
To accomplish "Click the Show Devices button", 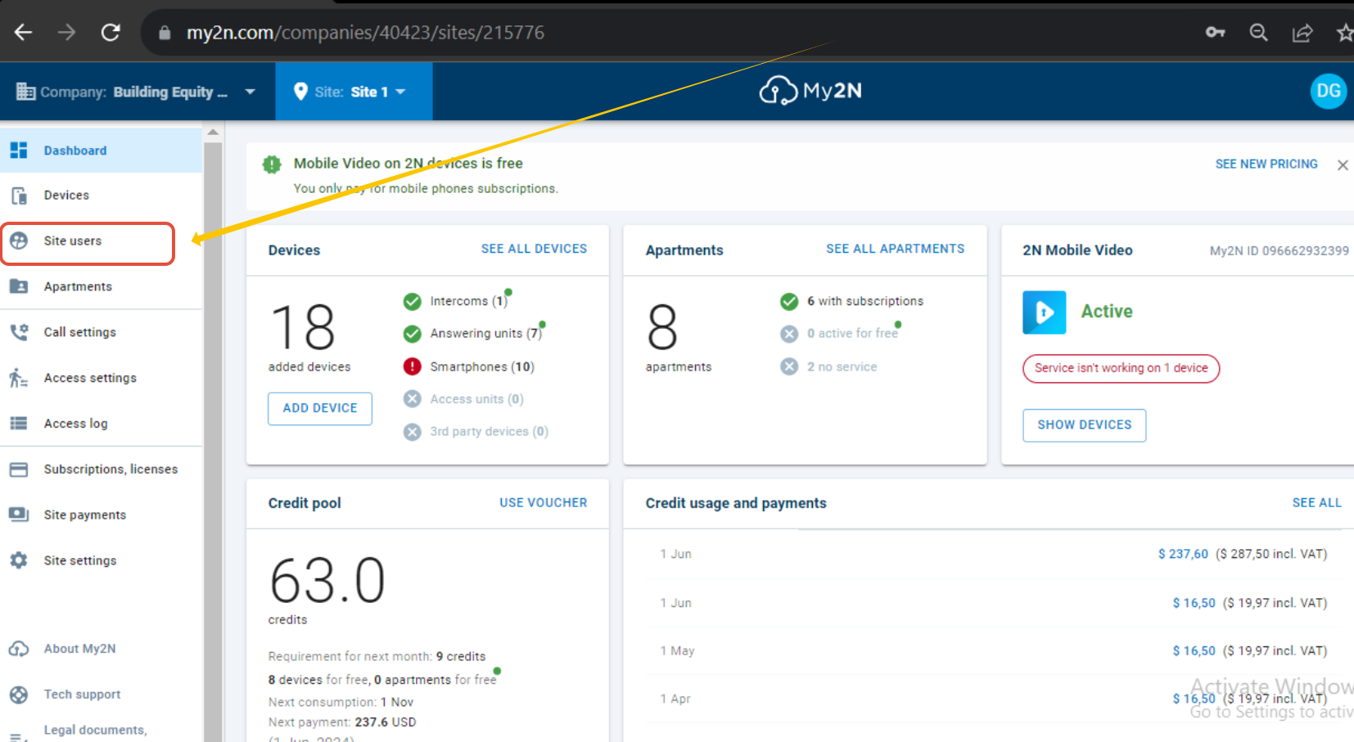I will pyautogui.click(x=1085, y=425).
